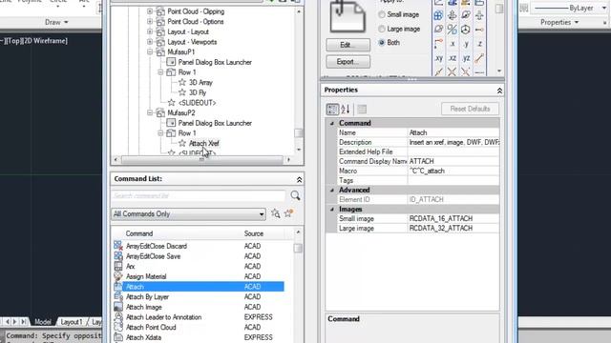Expand Point Cloud - Clipping node
611x343 pixels.
(x=150, y=11)
